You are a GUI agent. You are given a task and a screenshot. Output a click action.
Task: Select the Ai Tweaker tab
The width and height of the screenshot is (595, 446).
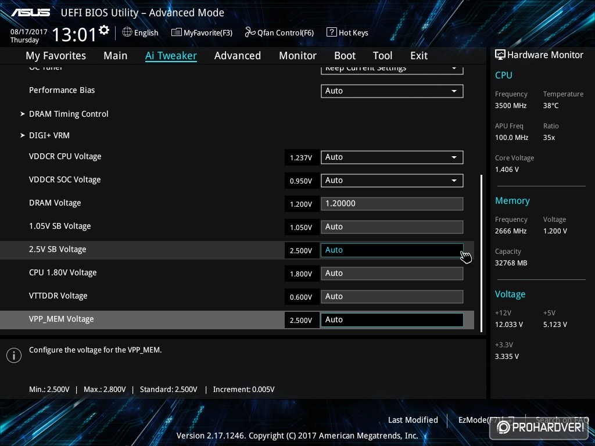pos(171,56)
